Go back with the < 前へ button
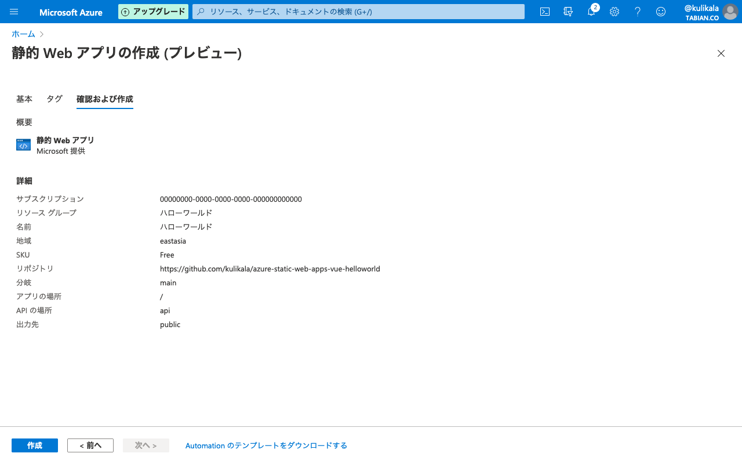Image resolution: width=742 pixels, height=464 pixels. 90,445
